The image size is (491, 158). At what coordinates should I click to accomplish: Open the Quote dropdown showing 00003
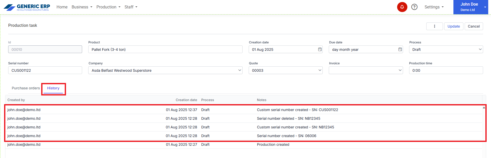click(x=285, y=70)
